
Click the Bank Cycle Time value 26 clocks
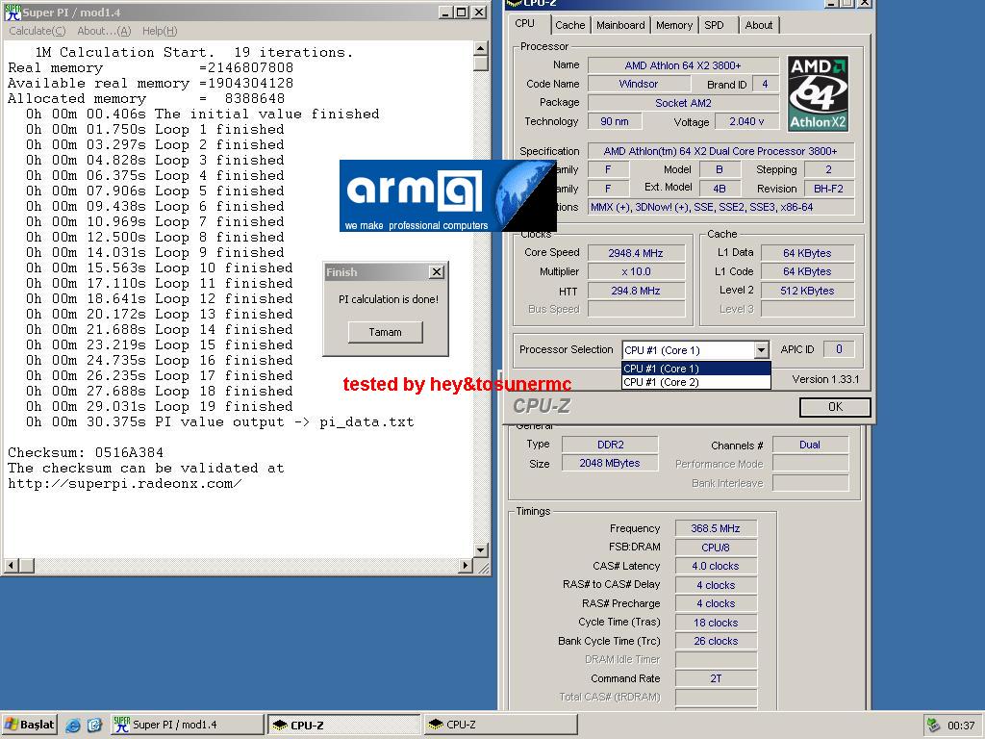pos(716,641)
